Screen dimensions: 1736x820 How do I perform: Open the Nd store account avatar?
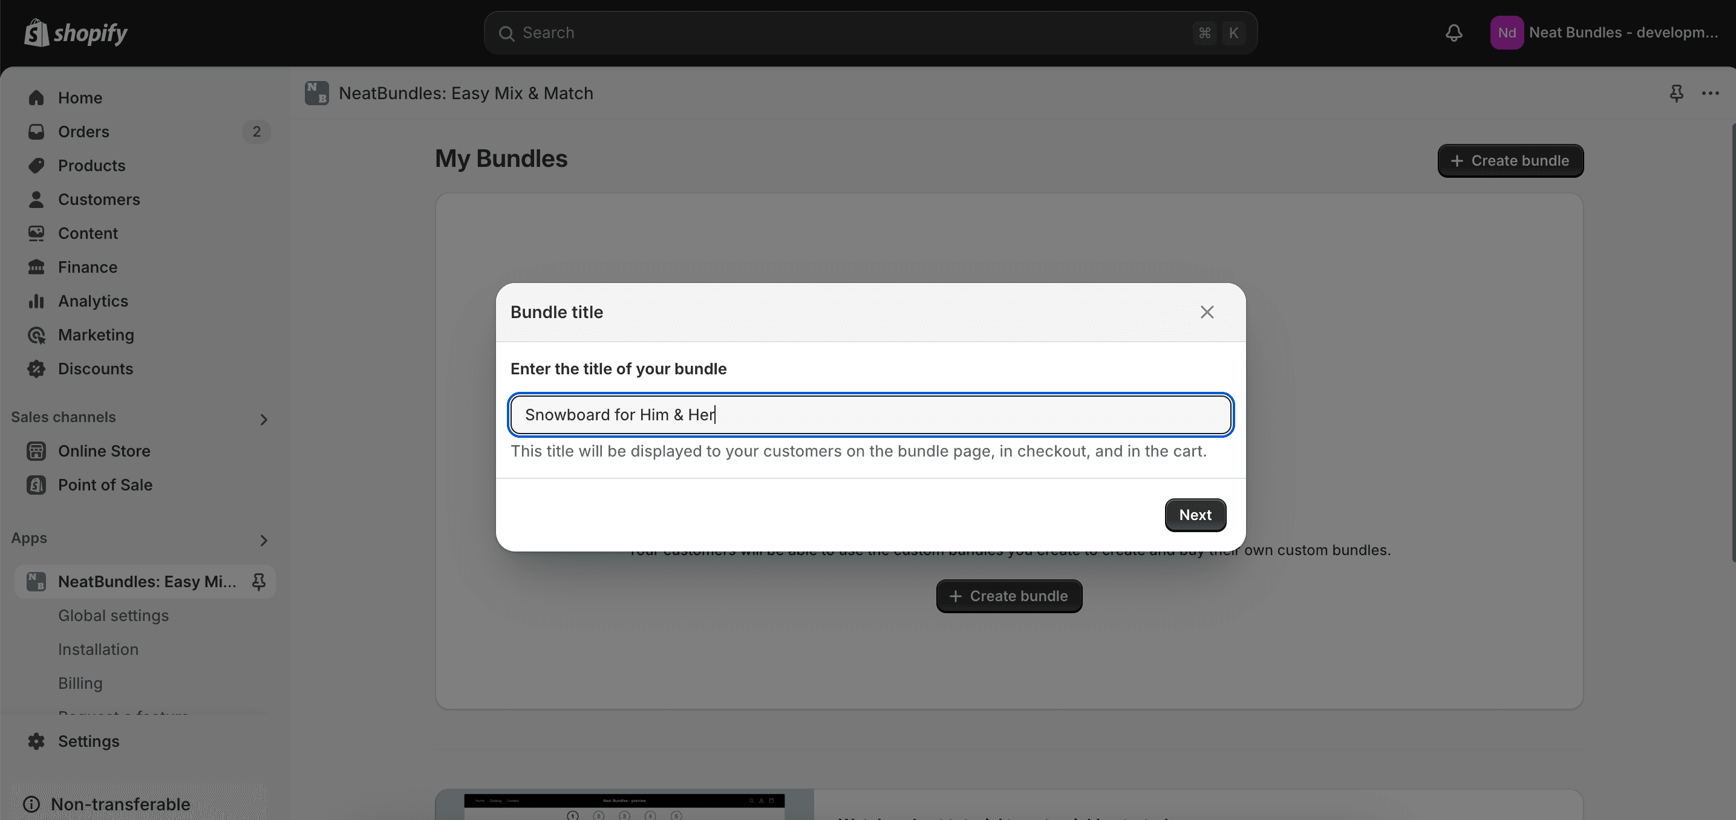(x=1507, y=32)
